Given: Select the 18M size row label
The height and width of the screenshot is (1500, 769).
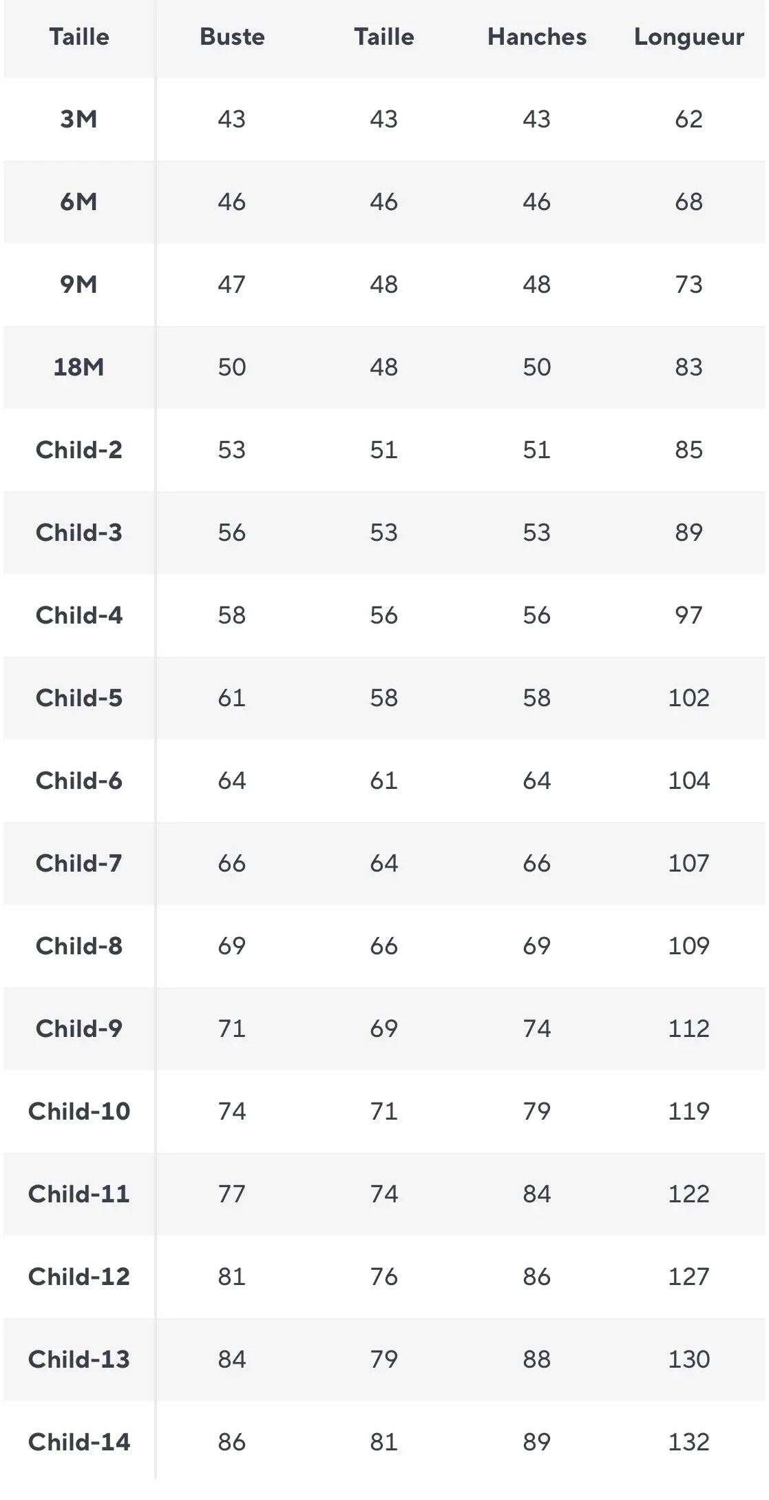Looking at the screenshot, I should [x=78, y=367].
